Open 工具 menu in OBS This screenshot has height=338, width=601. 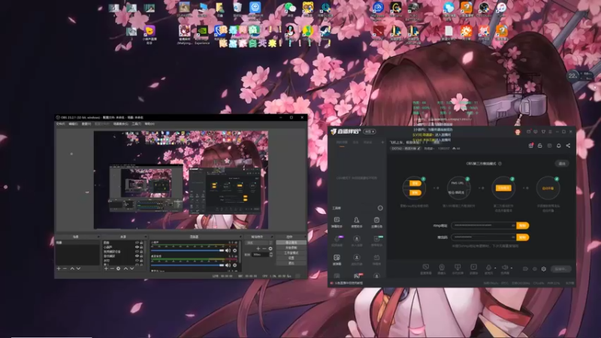[136, 124]
